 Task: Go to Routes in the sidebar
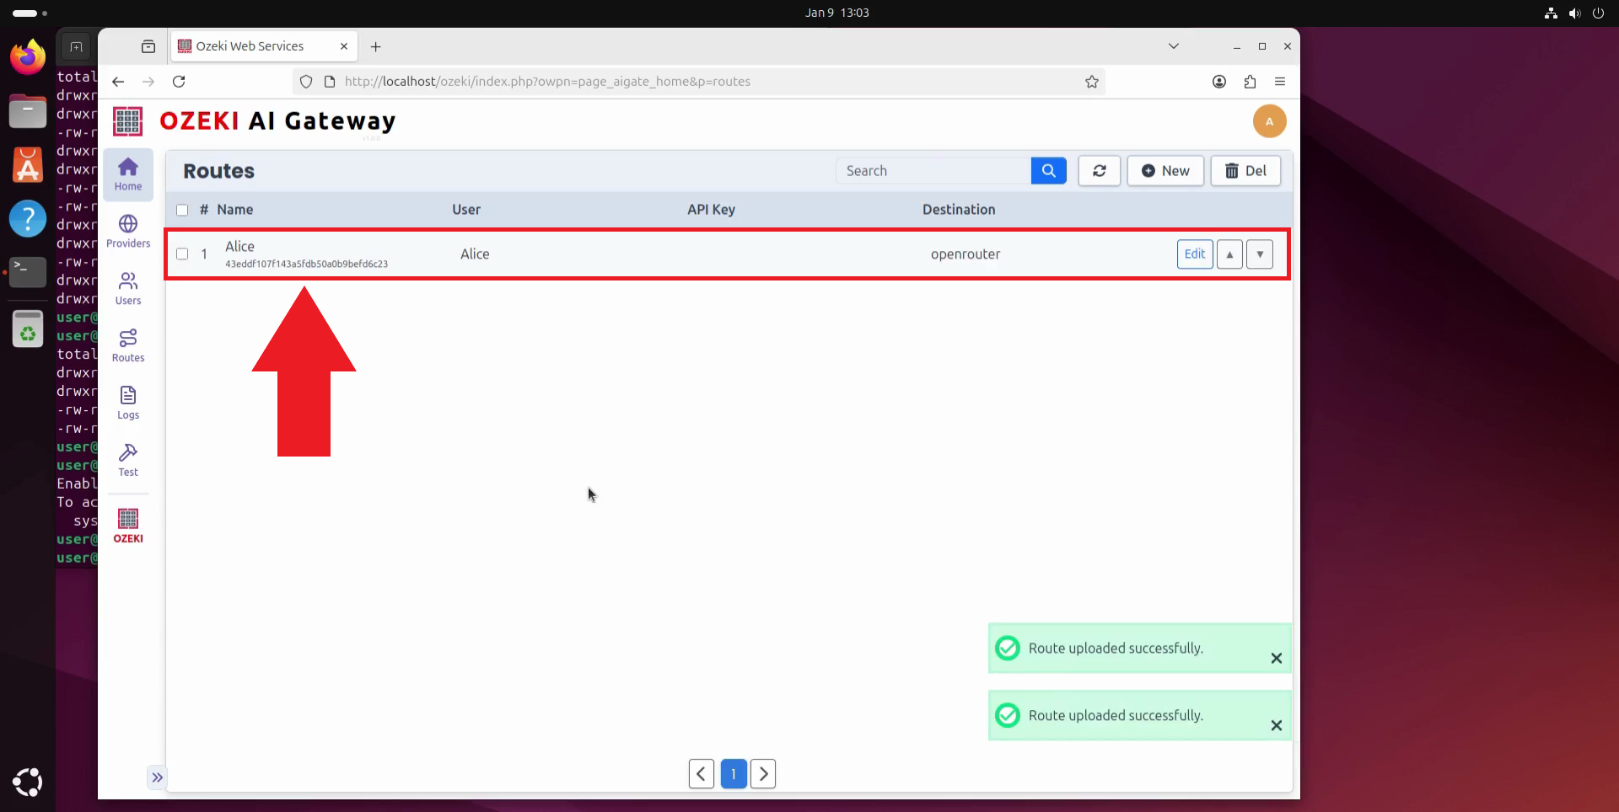pos(128,345)
